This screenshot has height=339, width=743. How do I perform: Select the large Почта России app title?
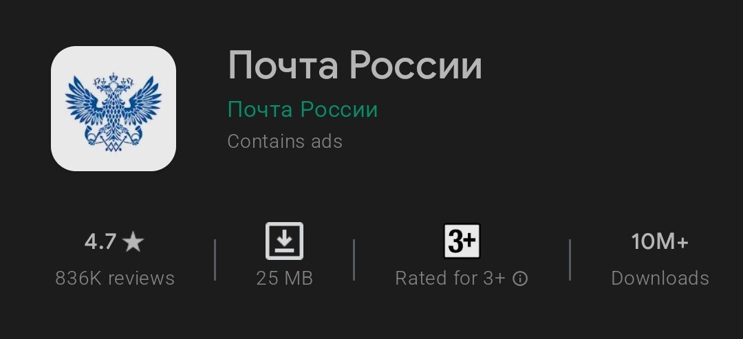[x=355, y=66]
